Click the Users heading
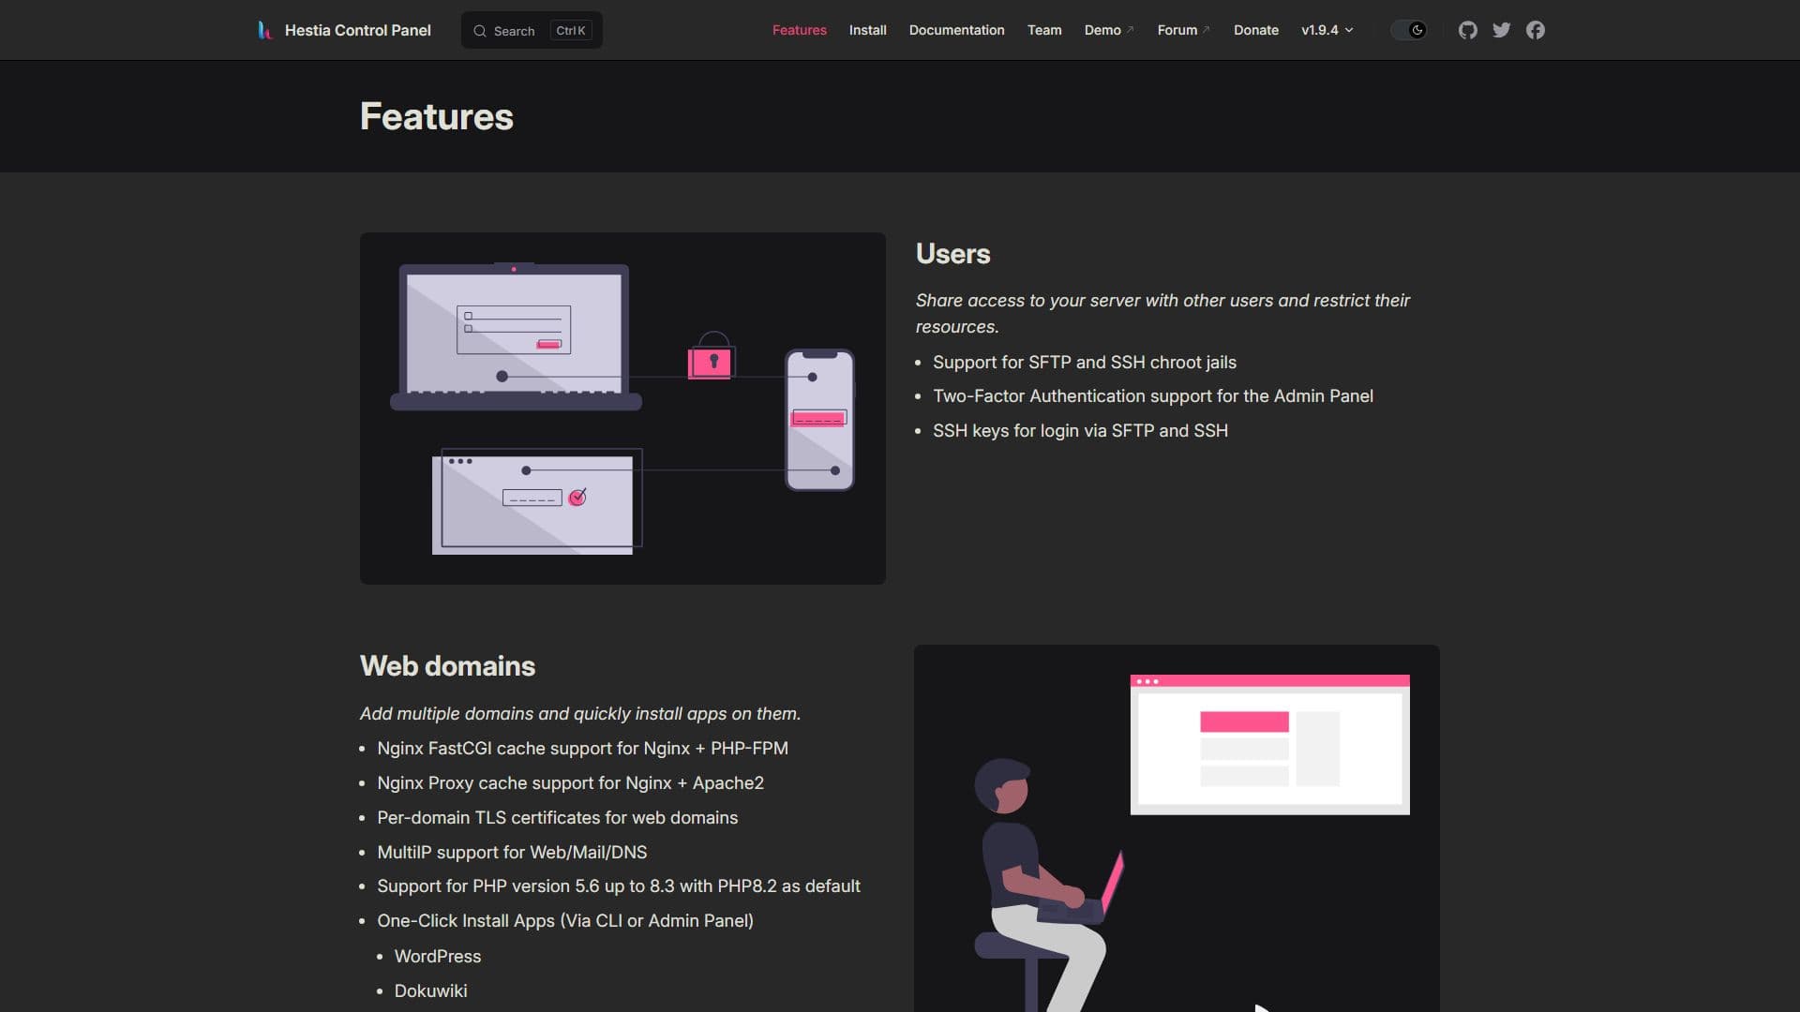Viewport: 1800px width, 1012px height. [952, 254]
